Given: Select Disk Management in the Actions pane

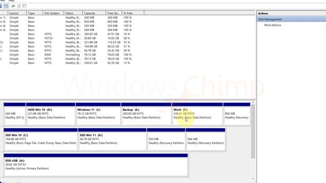Looking at the screenshot, I should pyautogui.click(x=291, y=19).
